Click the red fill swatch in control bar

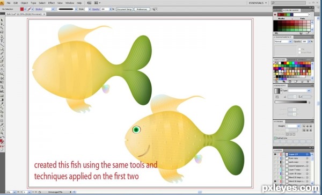click(x=22, y=9)
